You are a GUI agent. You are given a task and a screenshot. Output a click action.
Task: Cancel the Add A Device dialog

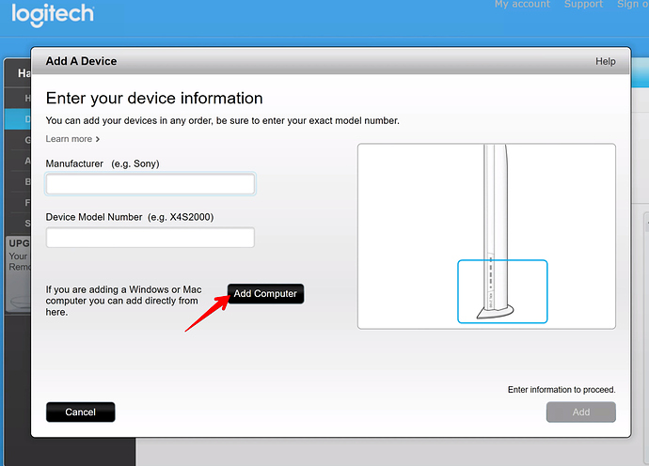pos(80,412)
